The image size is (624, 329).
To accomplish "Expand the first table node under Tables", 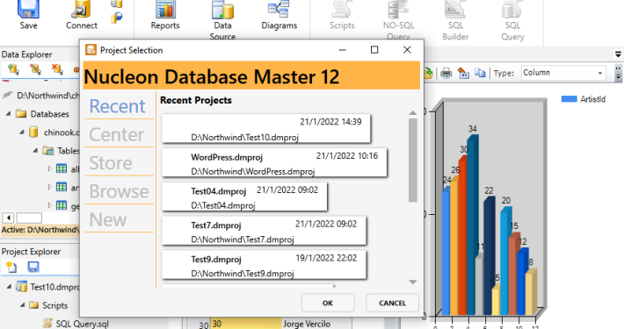I will [x=49, y=168].
